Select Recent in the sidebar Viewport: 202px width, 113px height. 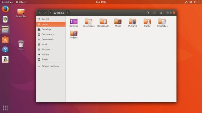51,19
